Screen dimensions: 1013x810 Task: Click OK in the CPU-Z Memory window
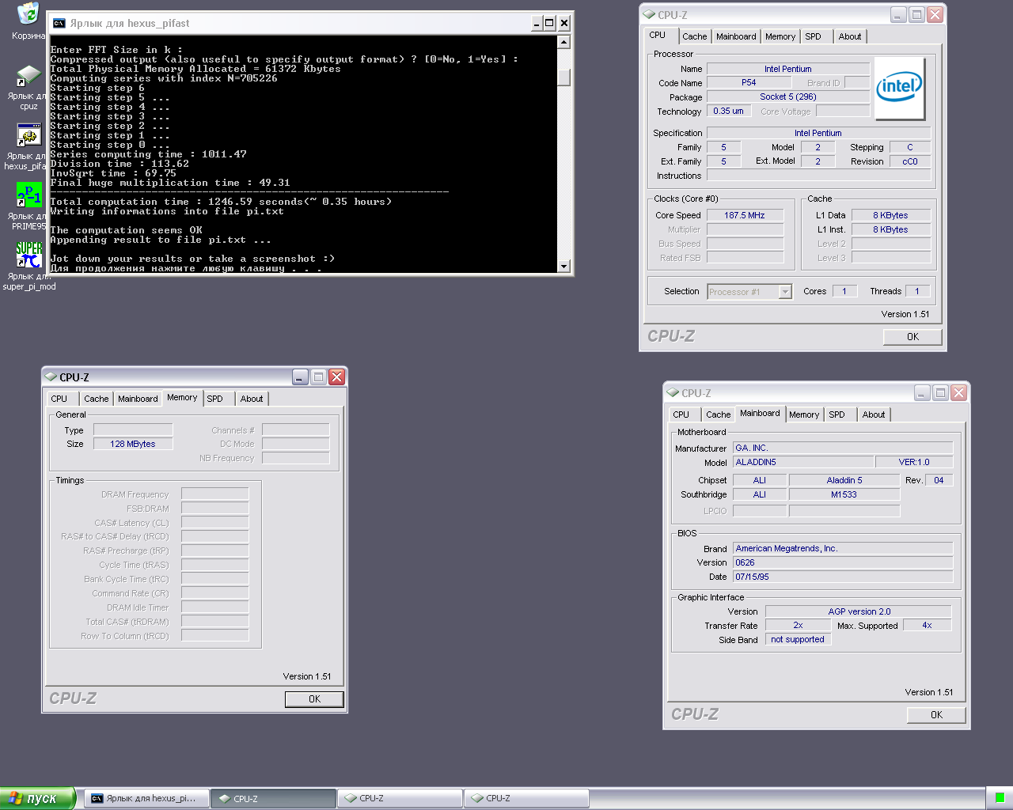314,698
